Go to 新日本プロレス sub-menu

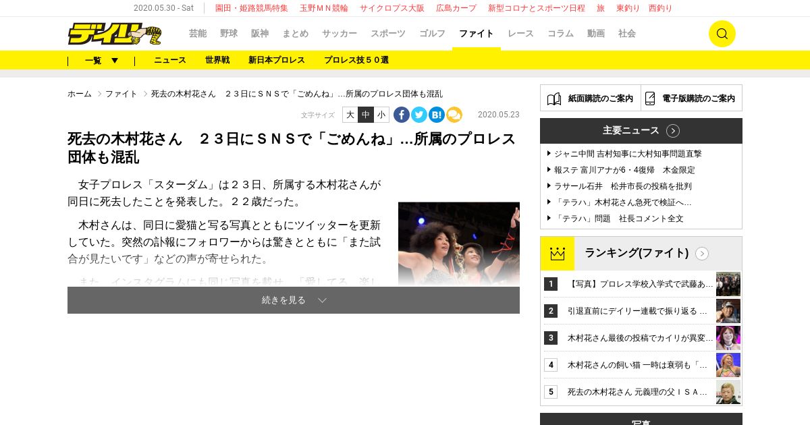coord(277,60)
